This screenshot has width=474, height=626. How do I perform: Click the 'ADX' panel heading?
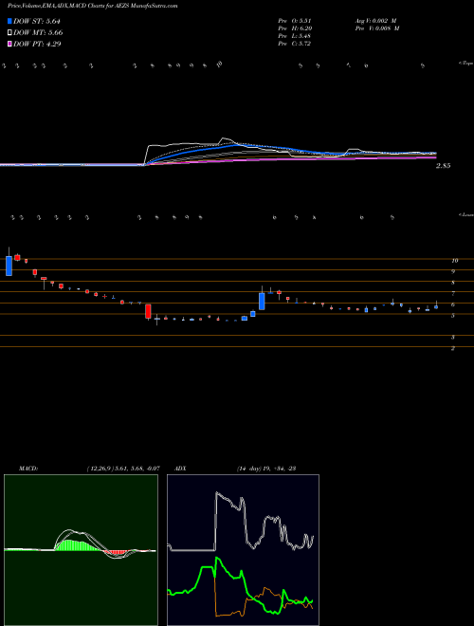(x=180, y=469)
